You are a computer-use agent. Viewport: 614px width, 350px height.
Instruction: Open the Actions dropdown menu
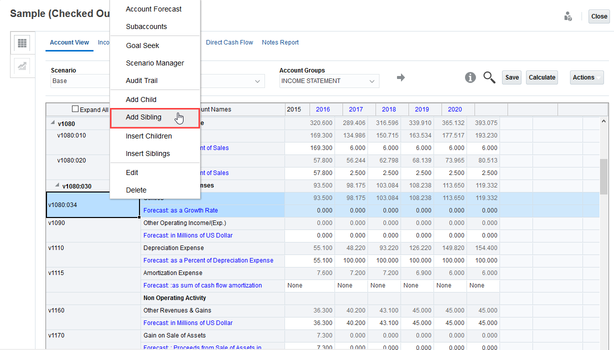click(586, 77)
